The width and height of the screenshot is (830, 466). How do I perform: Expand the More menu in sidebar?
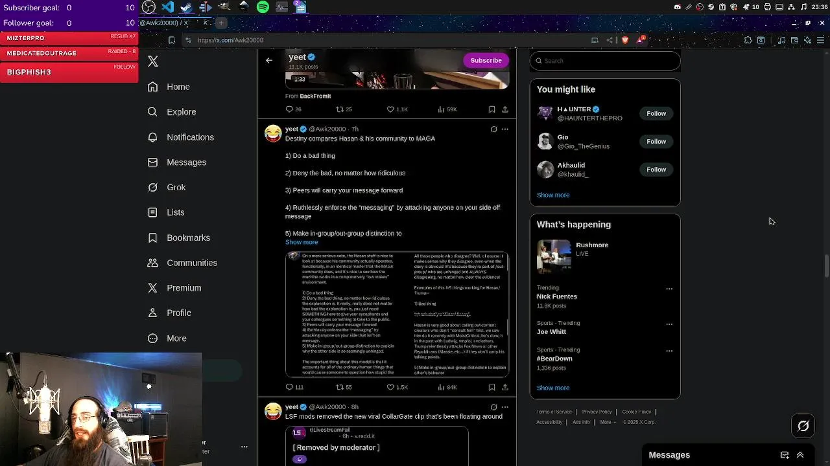(167, 338)
